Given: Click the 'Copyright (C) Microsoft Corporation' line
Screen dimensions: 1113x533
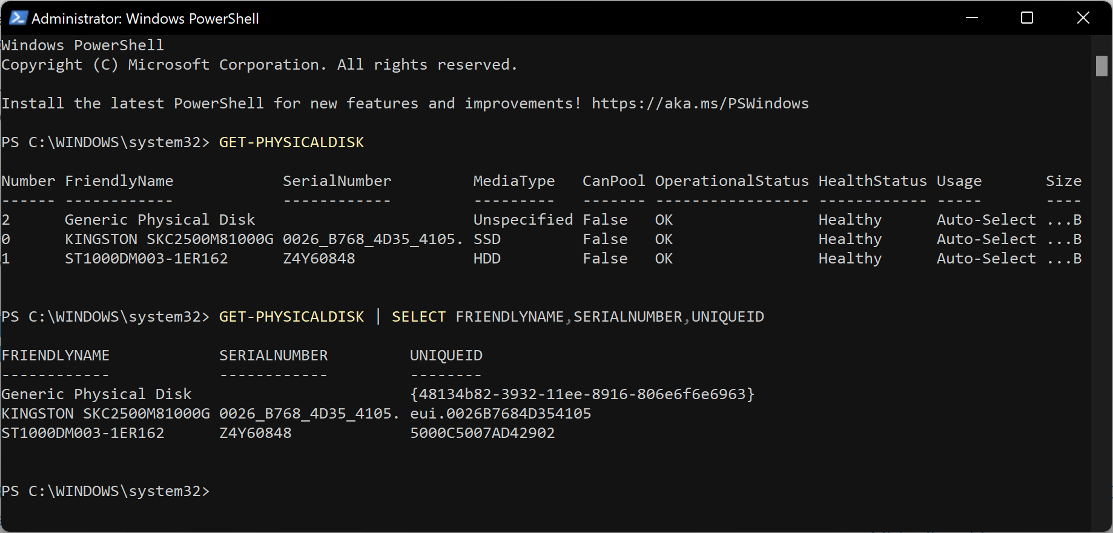Looking at the screenshot, I should pyautogui.click(x=259, y=65).
